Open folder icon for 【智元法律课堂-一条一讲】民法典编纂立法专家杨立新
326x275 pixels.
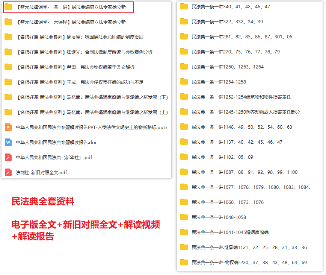tap(8, 7)
